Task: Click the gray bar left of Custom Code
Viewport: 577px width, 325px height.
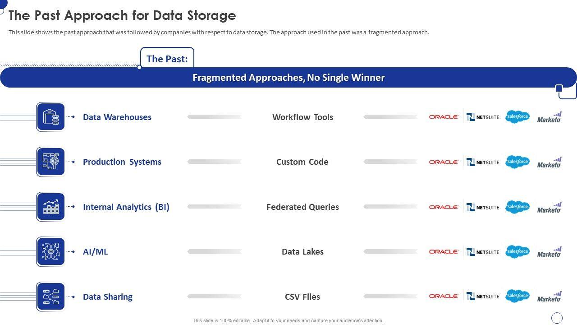Action: (x=215, y=162)
